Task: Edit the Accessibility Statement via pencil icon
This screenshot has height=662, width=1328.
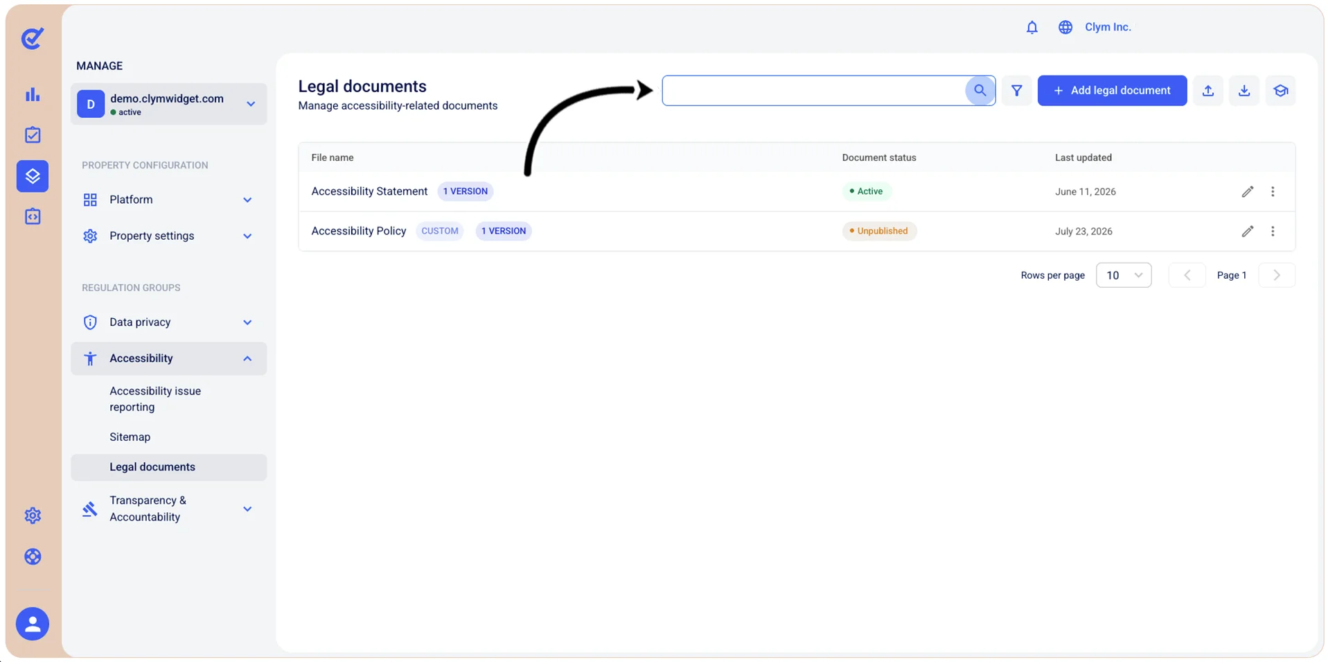Action: pyautogui.click(x=1248, y=191)
